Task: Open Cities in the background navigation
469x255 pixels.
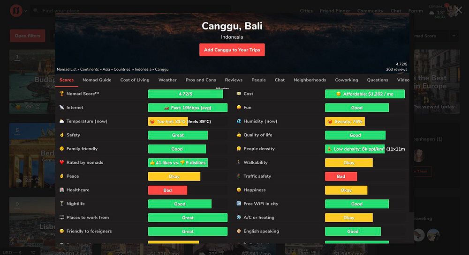Action: coord(306,11)
